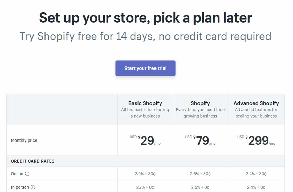The height and width of the screenshot is (192, 293).
Task: Click the 2.5% + 0¢ in-person rate
Action: tap(200, 187)
